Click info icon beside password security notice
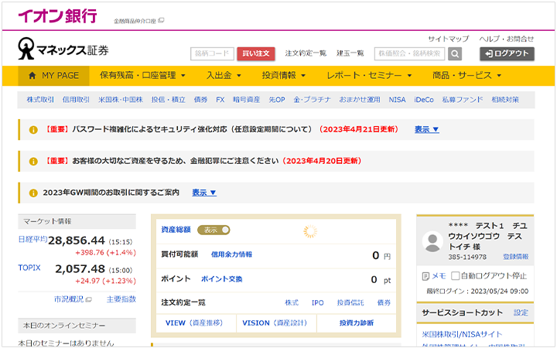Viewport: 557px width, 348px height. click(x=33, y=130)
